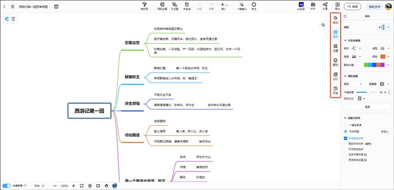Open the Slides (幻灯) side tab
The image size is (394, 190).
336,76
